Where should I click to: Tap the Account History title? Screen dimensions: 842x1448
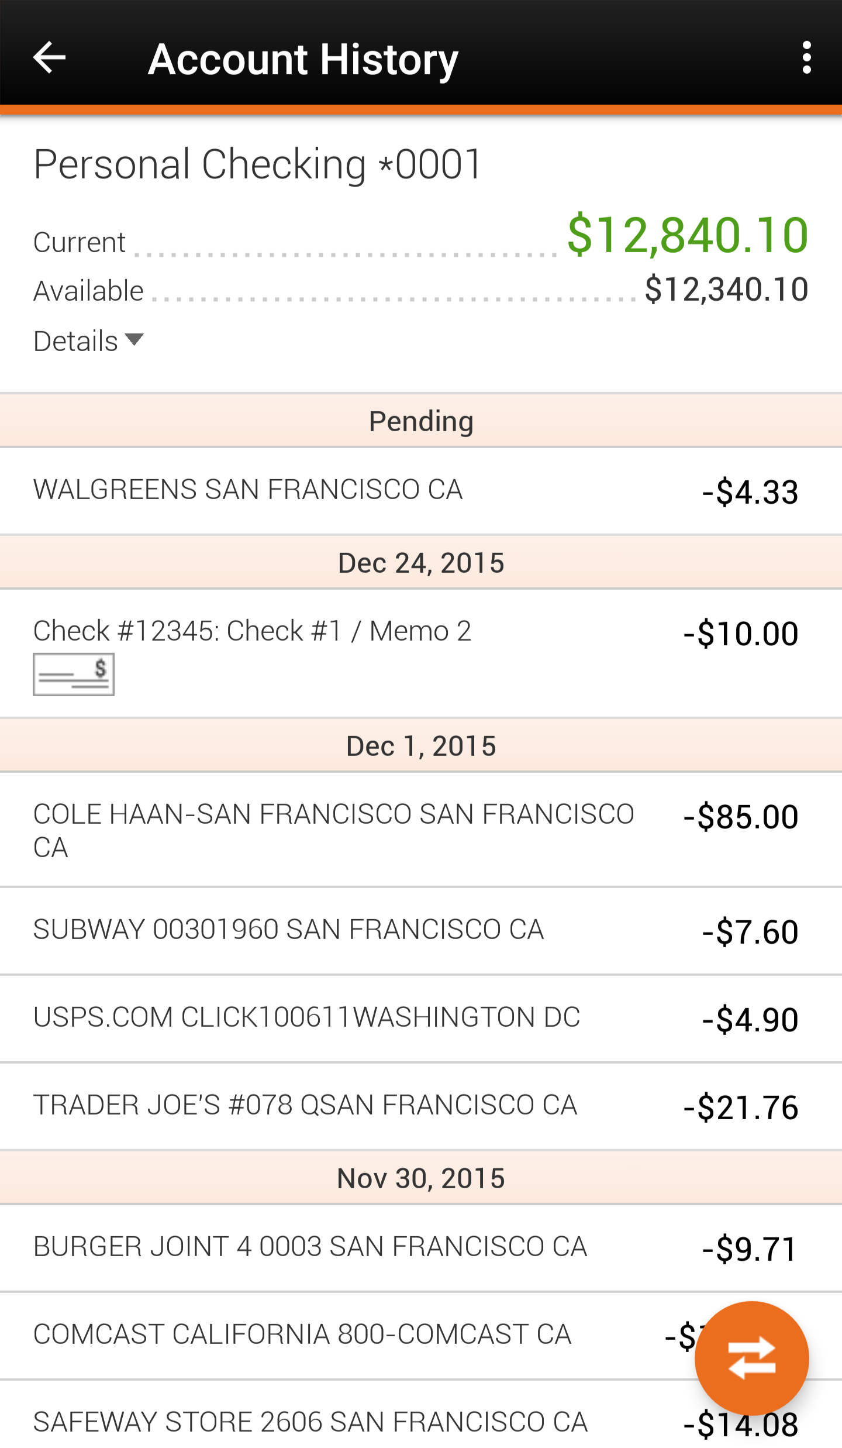(x=303, y=60)
